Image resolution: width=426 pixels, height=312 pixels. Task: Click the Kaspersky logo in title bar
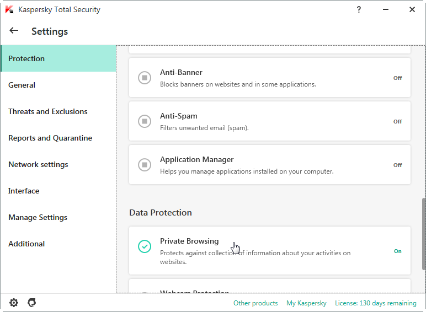9,9
